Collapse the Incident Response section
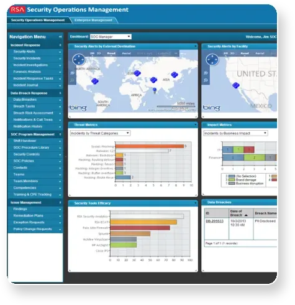 coord(60,45)
